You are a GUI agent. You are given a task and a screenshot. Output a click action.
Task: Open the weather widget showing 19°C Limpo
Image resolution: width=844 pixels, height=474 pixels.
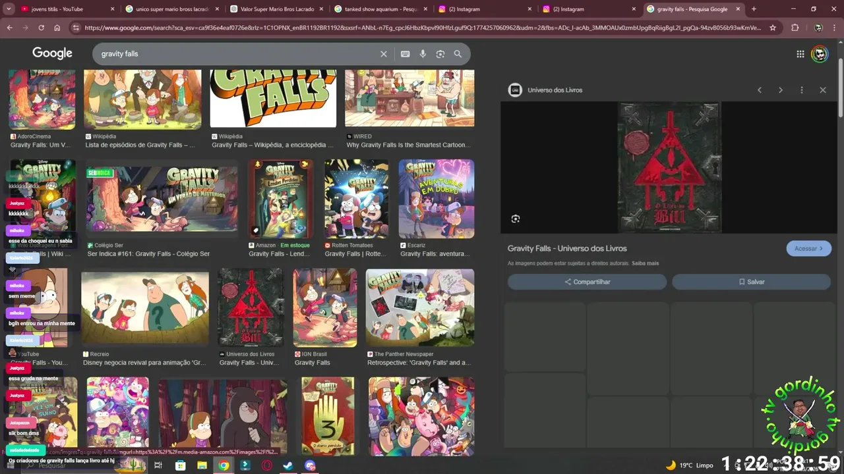690,465
